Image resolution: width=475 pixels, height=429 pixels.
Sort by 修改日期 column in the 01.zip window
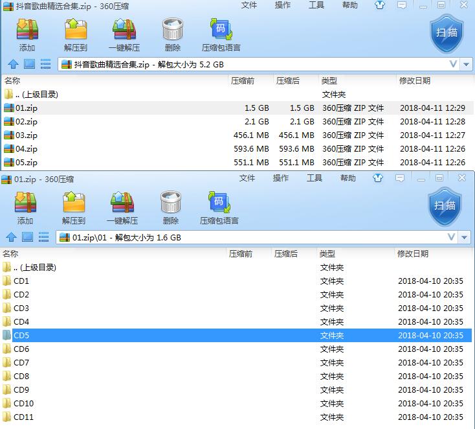[413, 254]
